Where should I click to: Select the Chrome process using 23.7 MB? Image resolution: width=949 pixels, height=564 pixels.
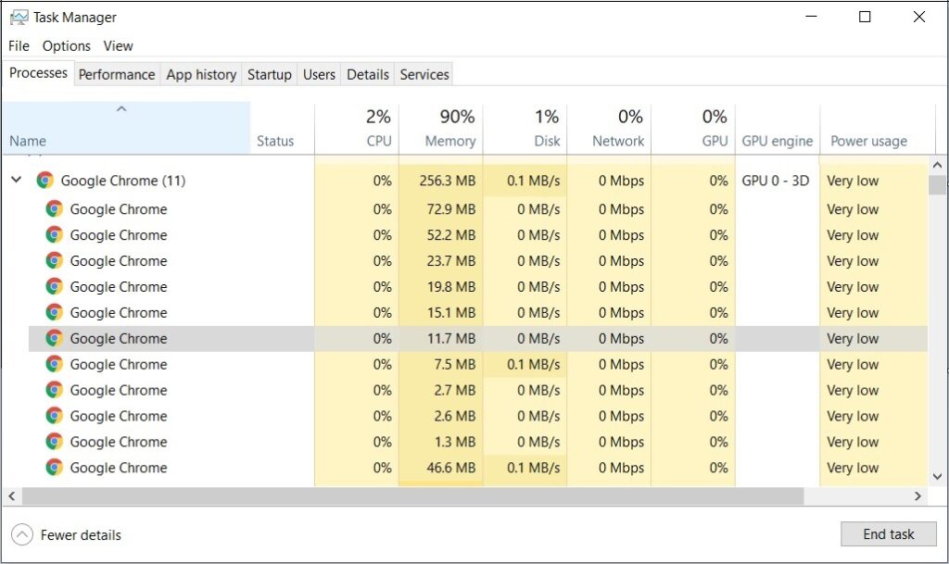pos(118,261)
